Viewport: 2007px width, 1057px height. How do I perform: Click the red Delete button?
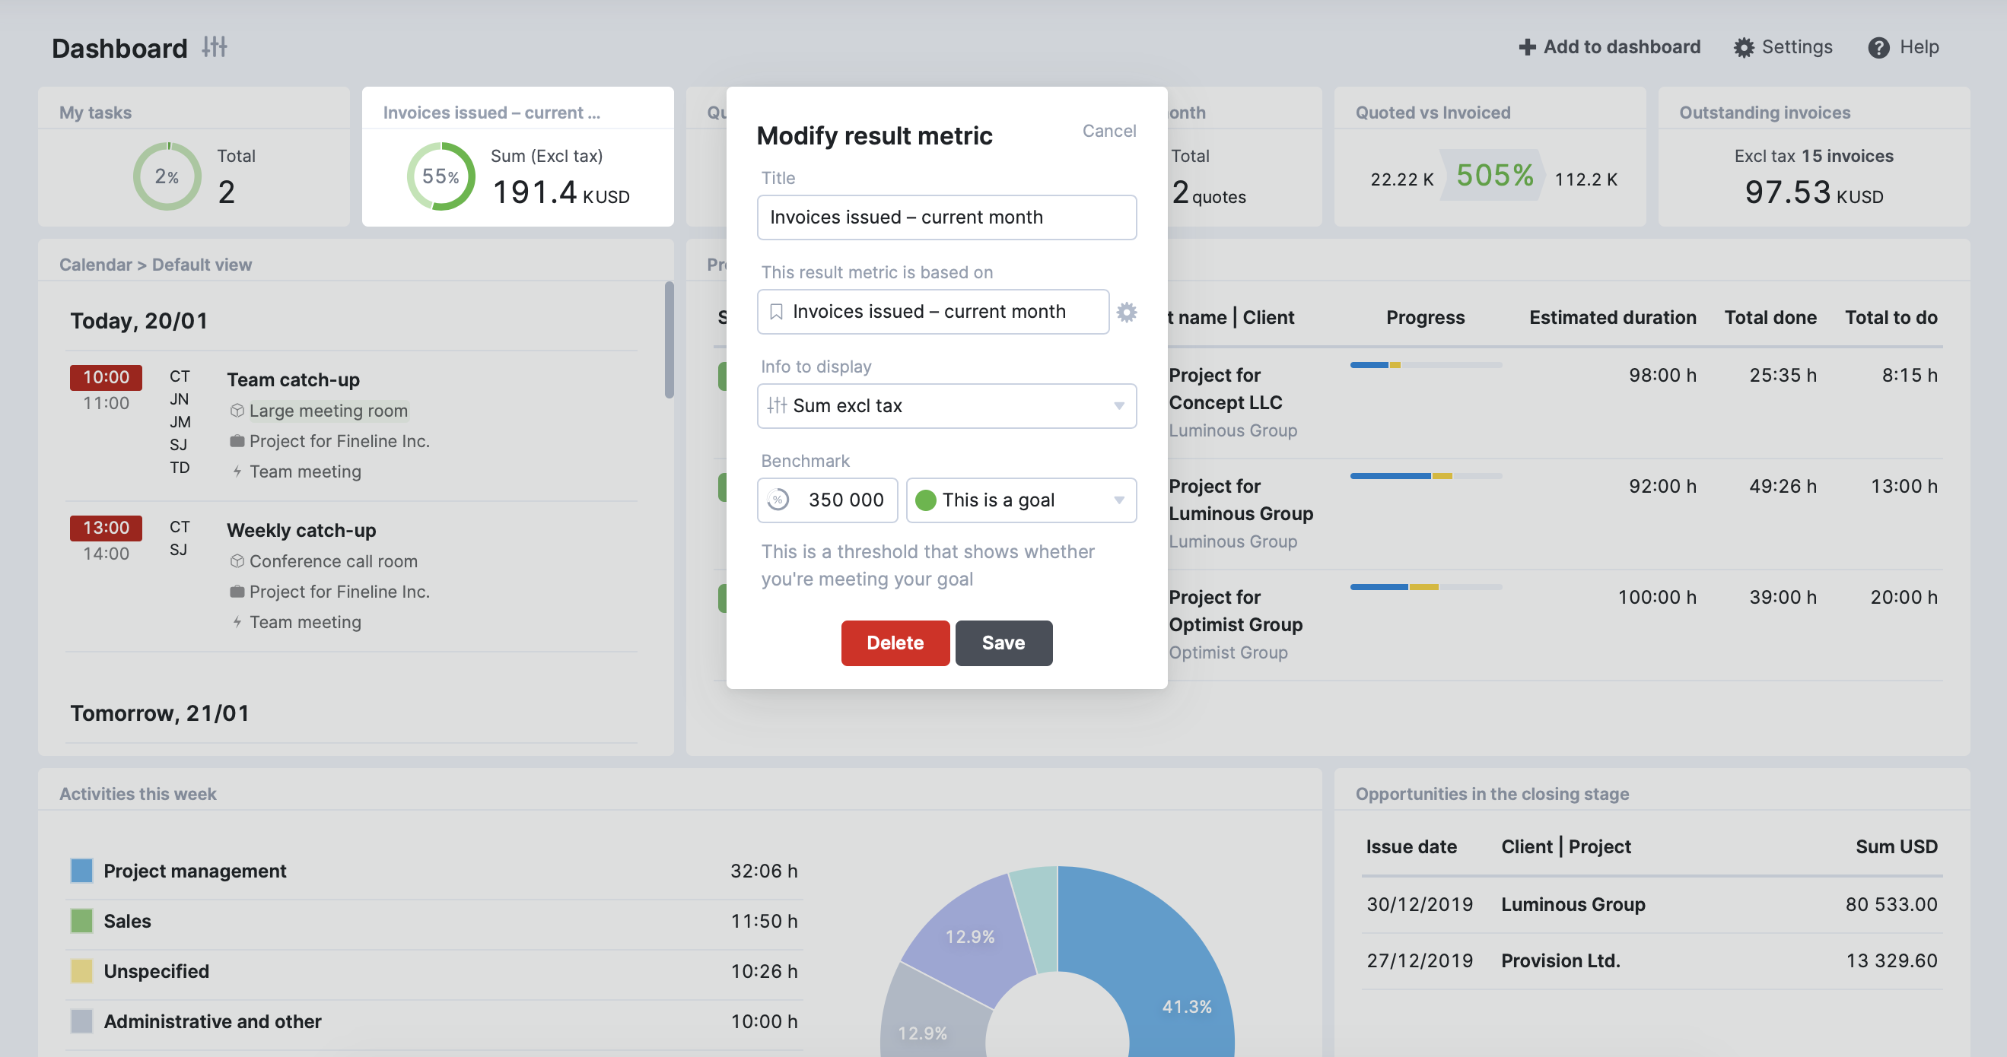click(895, 643)
